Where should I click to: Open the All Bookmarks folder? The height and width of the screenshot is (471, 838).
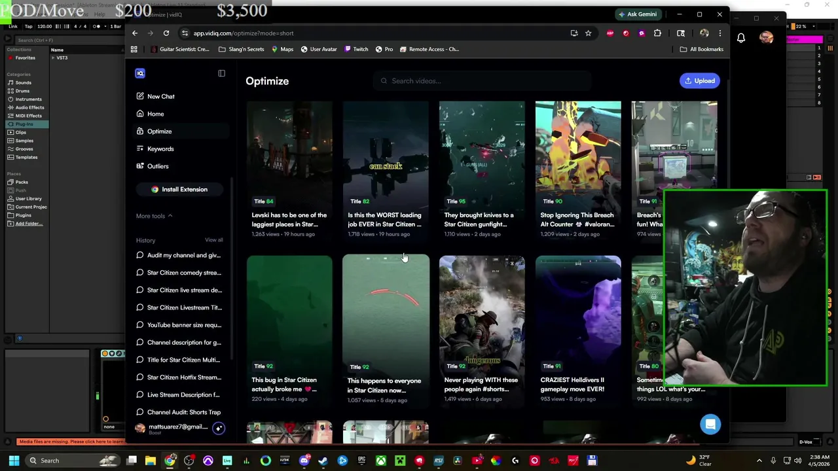click(702, 49)
